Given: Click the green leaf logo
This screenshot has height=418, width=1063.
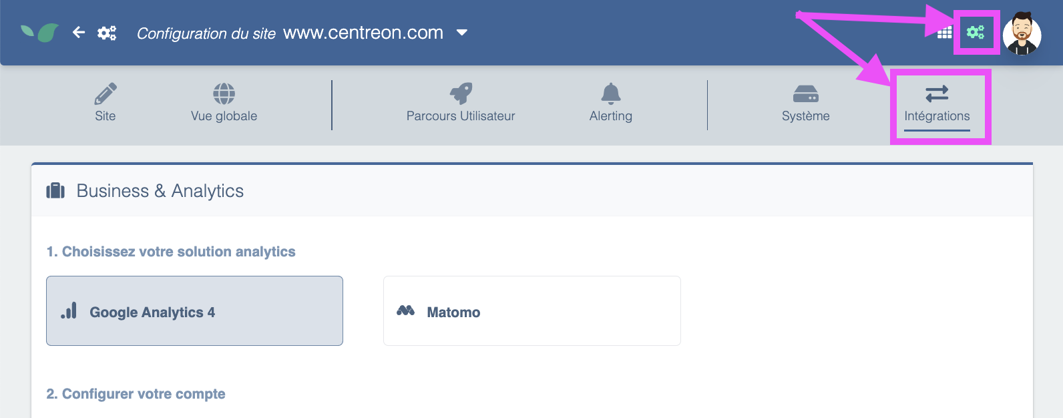Looking at the screenshot, I should pos(40,32).
